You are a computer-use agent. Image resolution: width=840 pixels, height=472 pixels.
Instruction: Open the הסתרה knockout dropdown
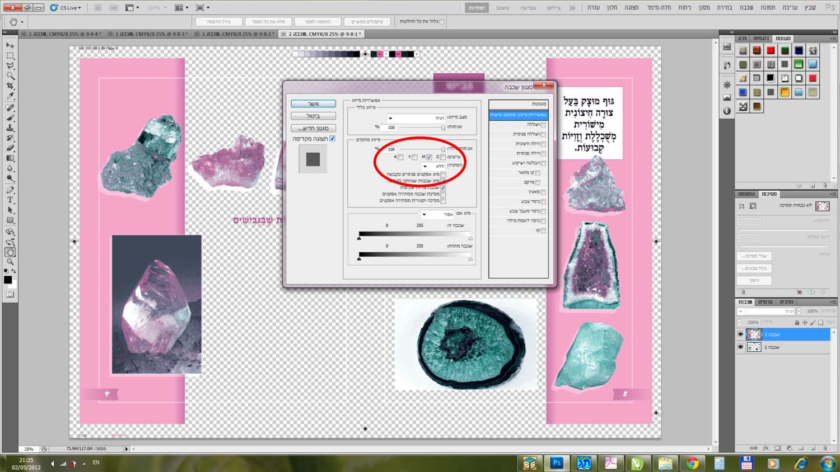coord(434,166)
